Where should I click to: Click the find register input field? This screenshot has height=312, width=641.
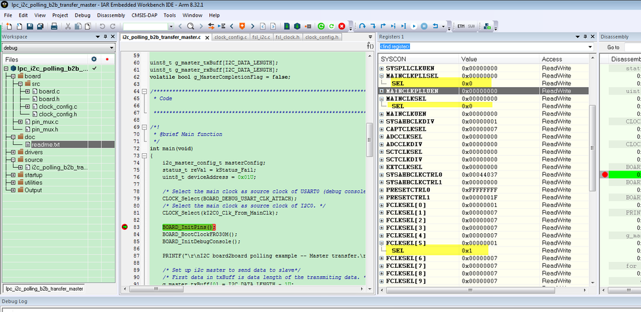tap(483, 47)
